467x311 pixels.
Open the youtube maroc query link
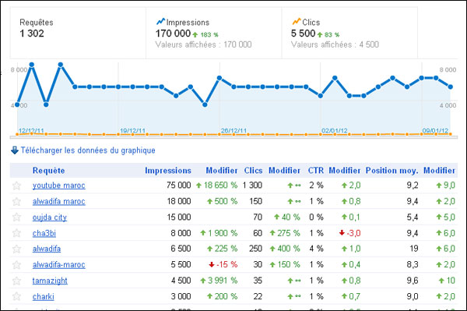coord(58,186)
